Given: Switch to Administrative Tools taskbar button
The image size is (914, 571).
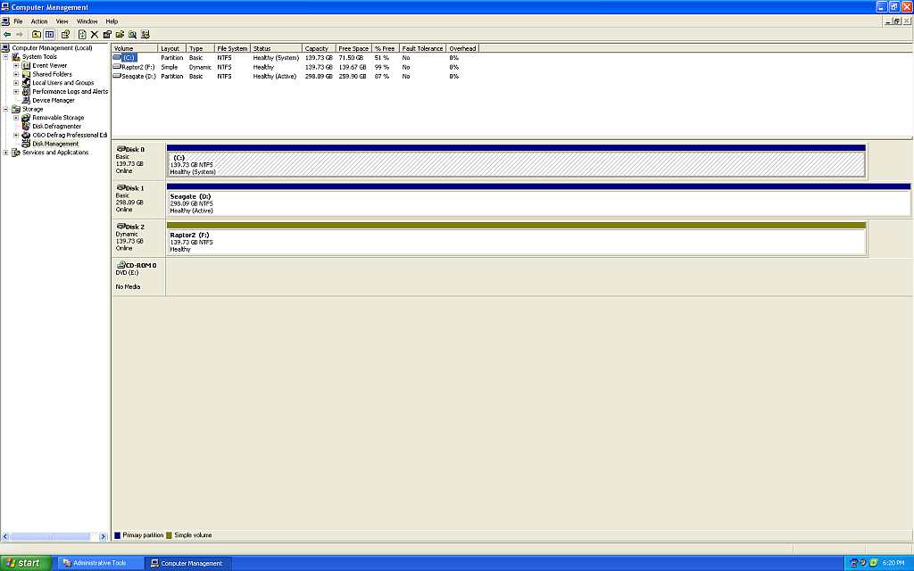Looking at the screenshot, I should click(100, 563).
